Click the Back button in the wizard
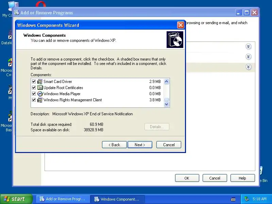Image resolution: width=272 pixels, height=204 pixels. 114,145
